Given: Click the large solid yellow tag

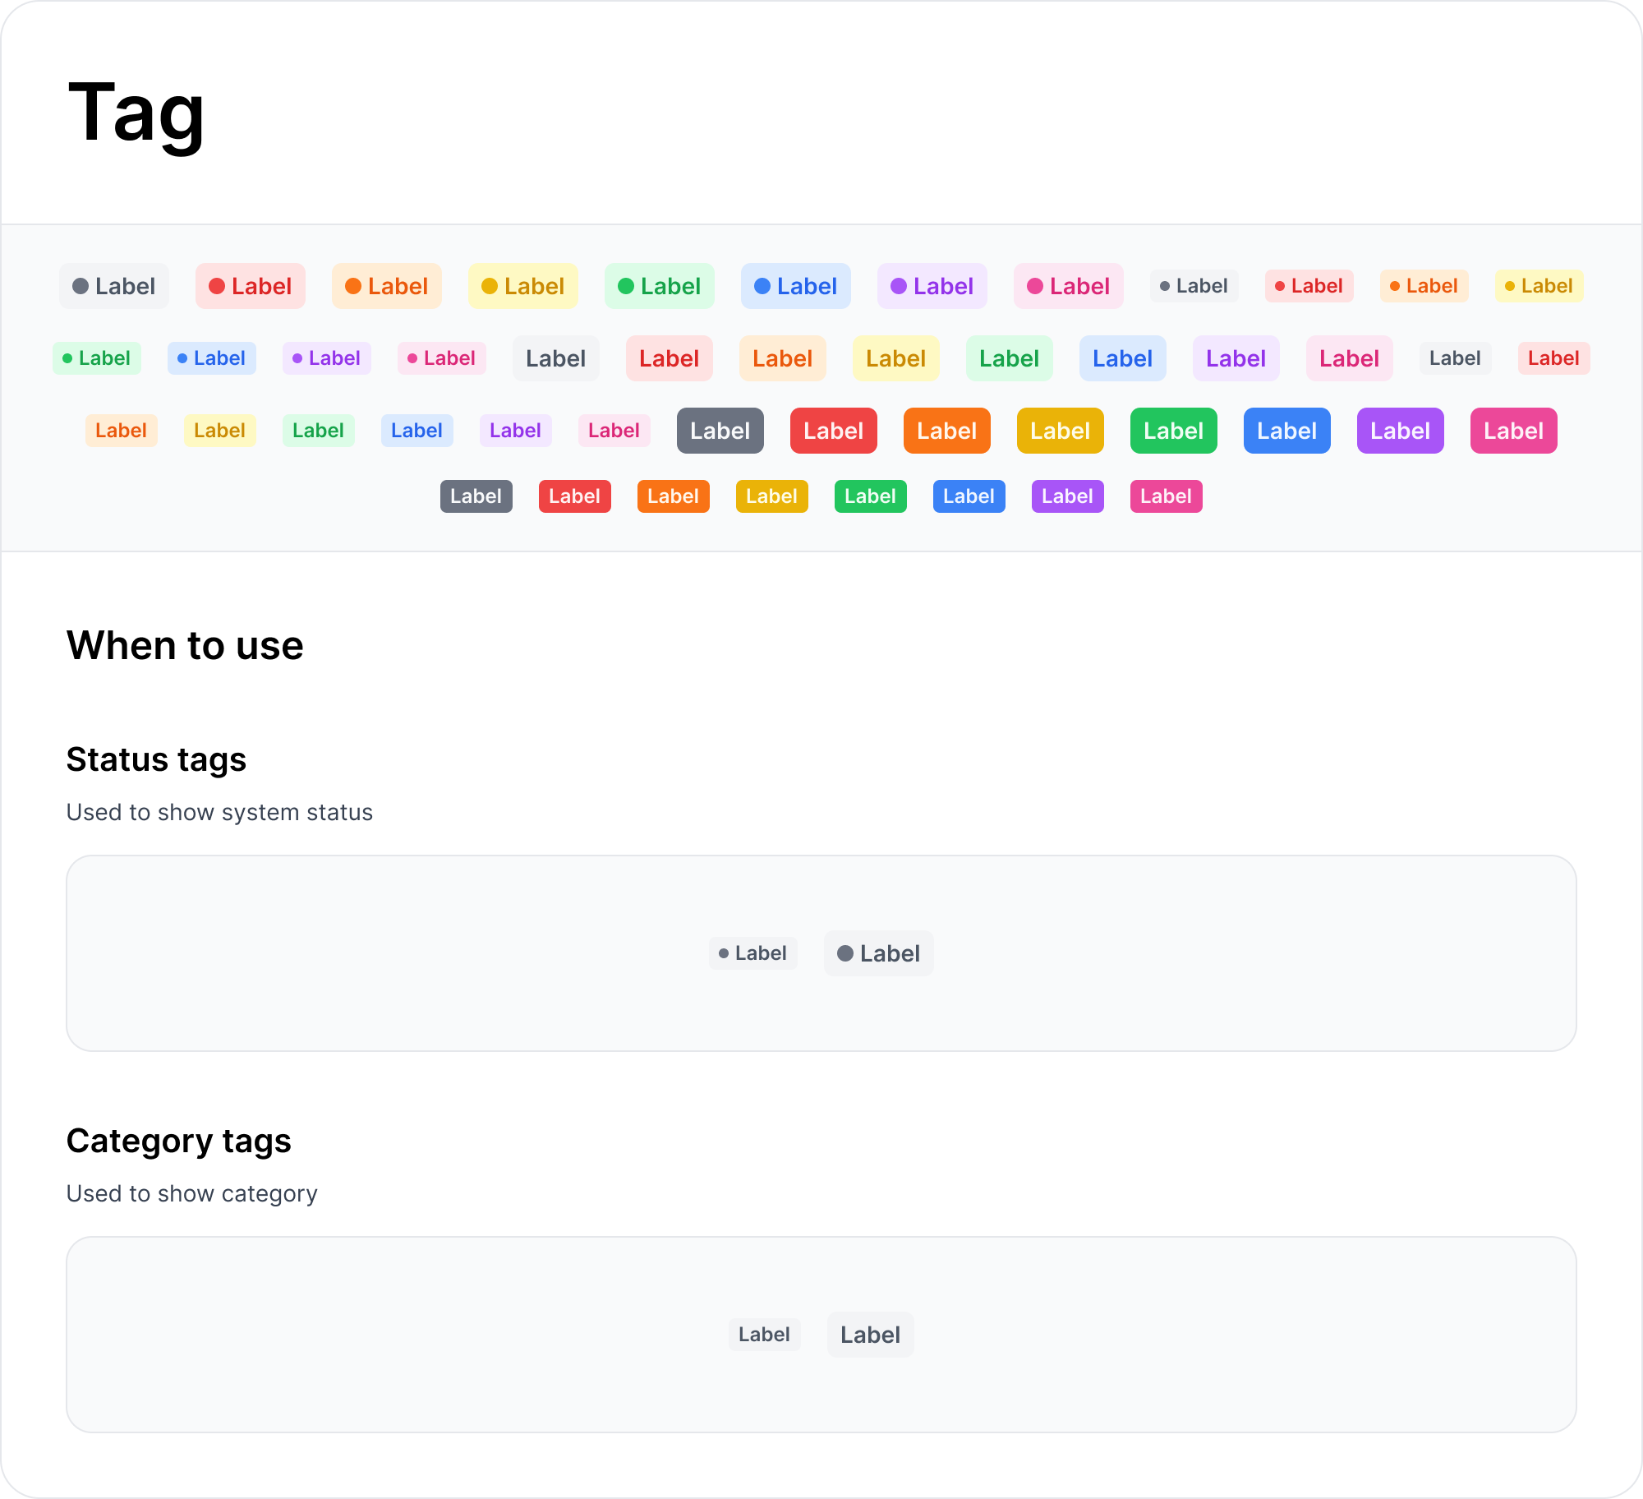Looking at the screenshot, I should (1061, 431).
